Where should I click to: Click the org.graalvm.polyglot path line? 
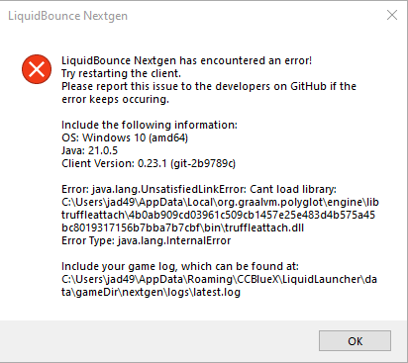pos(220,202)
